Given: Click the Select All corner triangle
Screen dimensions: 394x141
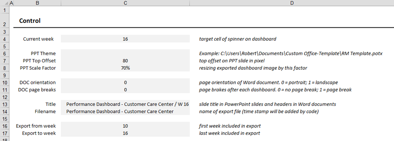Looking at the screenshot, I should (5, 3).
